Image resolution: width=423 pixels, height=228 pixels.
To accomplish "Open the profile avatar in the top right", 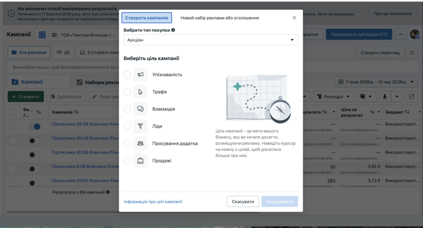I will 415,35.
